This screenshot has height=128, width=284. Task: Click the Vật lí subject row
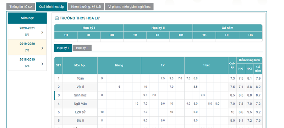click(158, 87)
